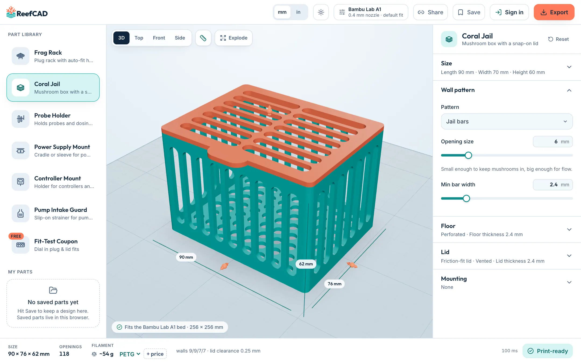Screen dimensions: 581x363
Task: Open the PETG material dropdown
Action: tap(130, 354)
